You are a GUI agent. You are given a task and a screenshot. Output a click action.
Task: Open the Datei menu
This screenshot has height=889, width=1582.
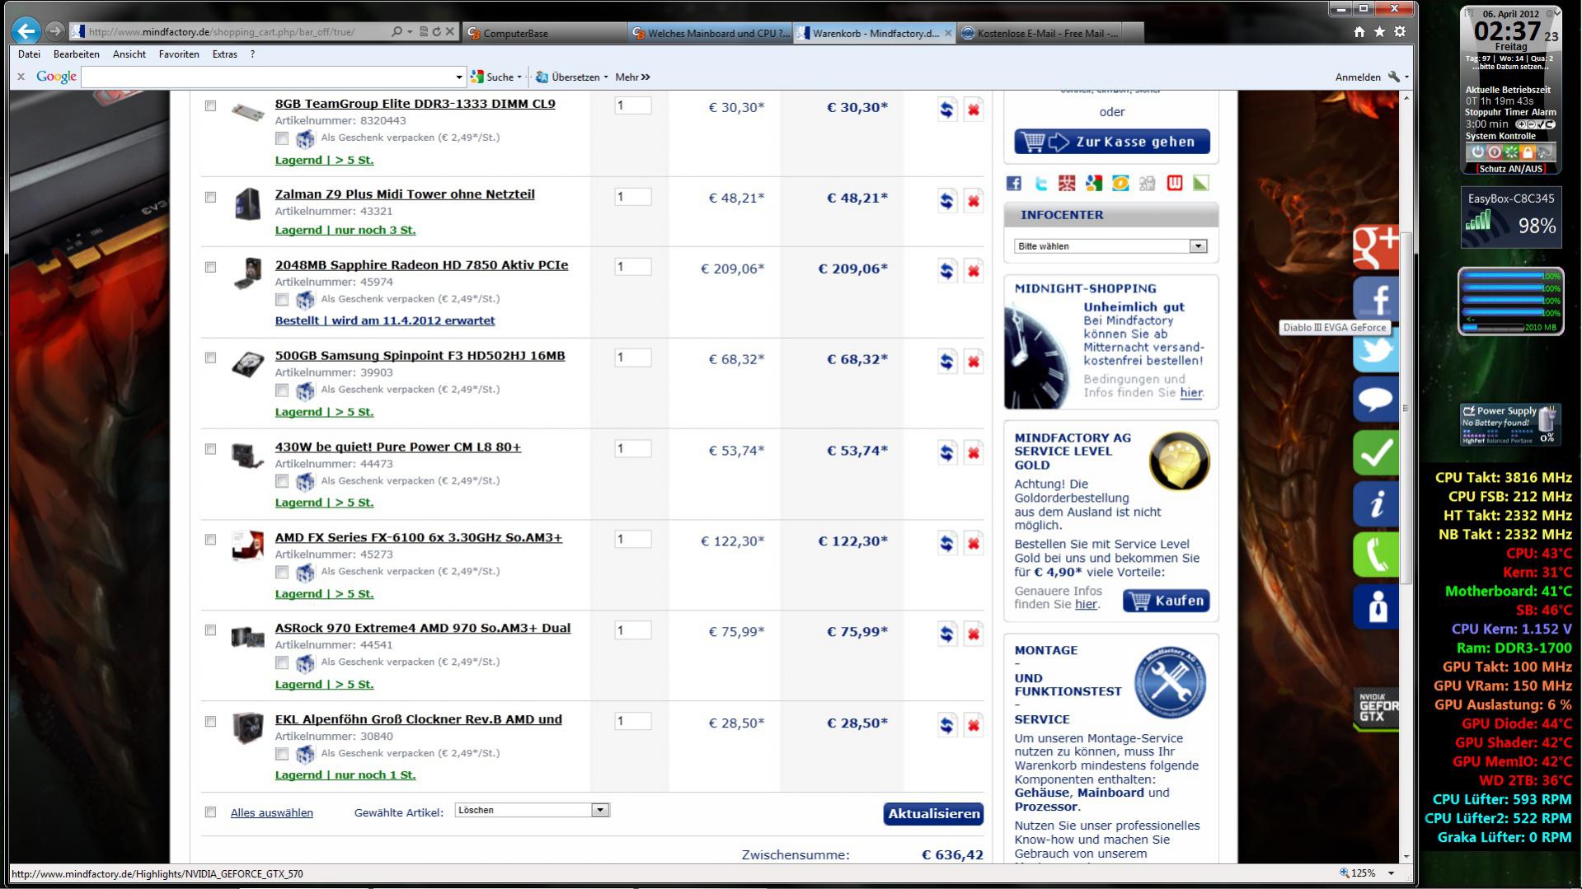pyautogui.click(x=29, y=54)
